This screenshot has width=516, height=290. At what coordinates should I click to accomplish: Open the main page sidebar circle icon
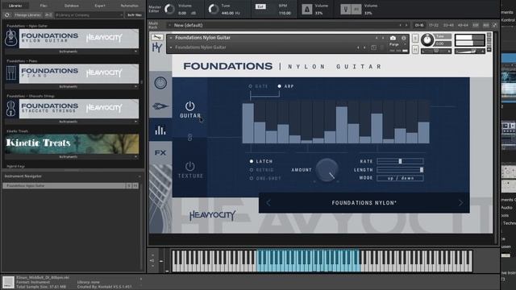(x=160, y=83)
